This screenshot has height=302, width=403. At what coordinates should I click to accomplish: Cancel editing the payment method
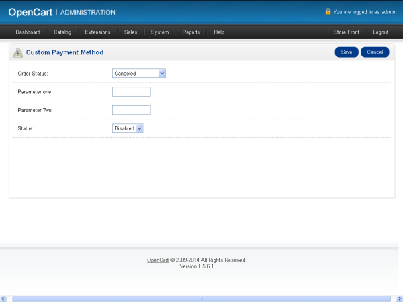[x=375, y=52]
